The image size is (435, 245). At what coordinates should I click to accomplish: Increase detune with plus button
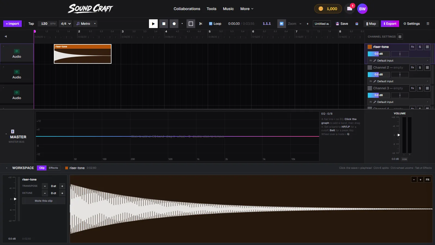(62, 193)
